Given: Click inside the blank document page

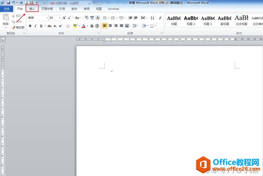Looking at the screenshot, I should [x=169, y=115].
